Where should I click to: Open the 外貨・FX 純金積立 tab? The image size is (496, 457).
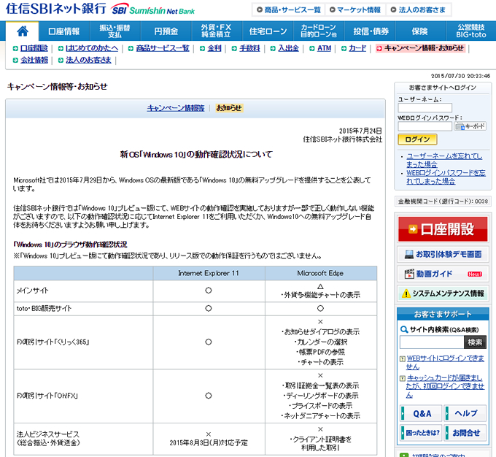coord(217,31)
